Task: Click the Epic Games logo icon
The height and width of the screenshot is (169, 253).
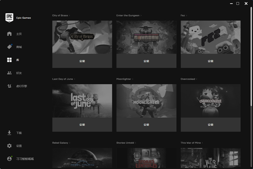Action: pyautogui.click(x=9, y=18)
